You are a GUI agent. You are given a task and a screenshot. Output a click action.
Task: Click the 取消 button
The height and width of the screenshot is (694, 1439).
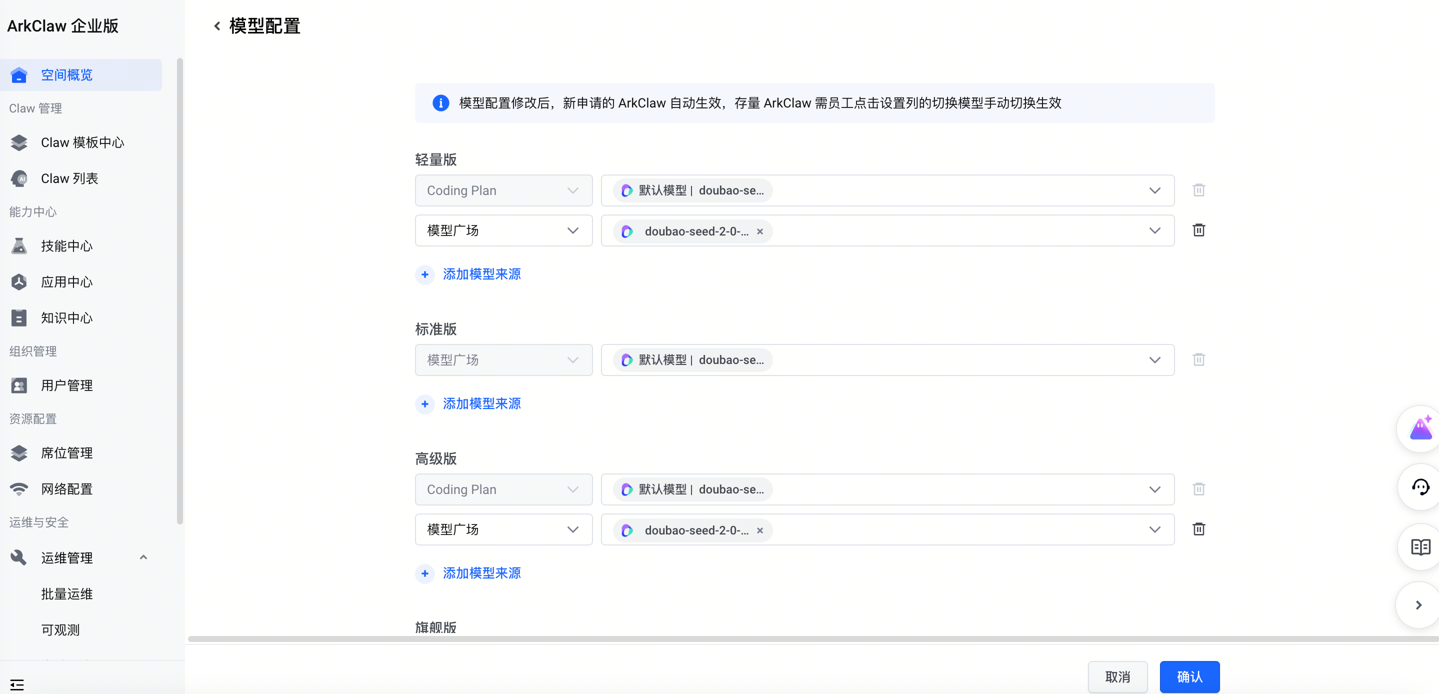pyautogui.click(x=1117, y=676)
